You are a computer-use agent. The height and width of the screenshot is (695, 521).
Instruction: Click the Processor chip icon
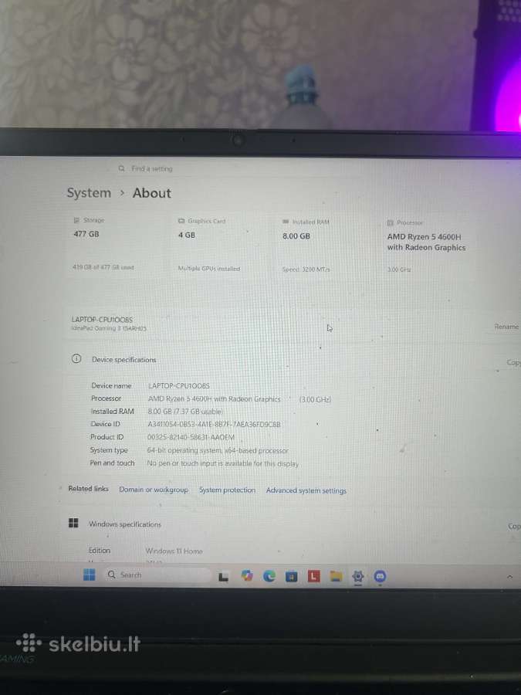[x=391, y=222]
